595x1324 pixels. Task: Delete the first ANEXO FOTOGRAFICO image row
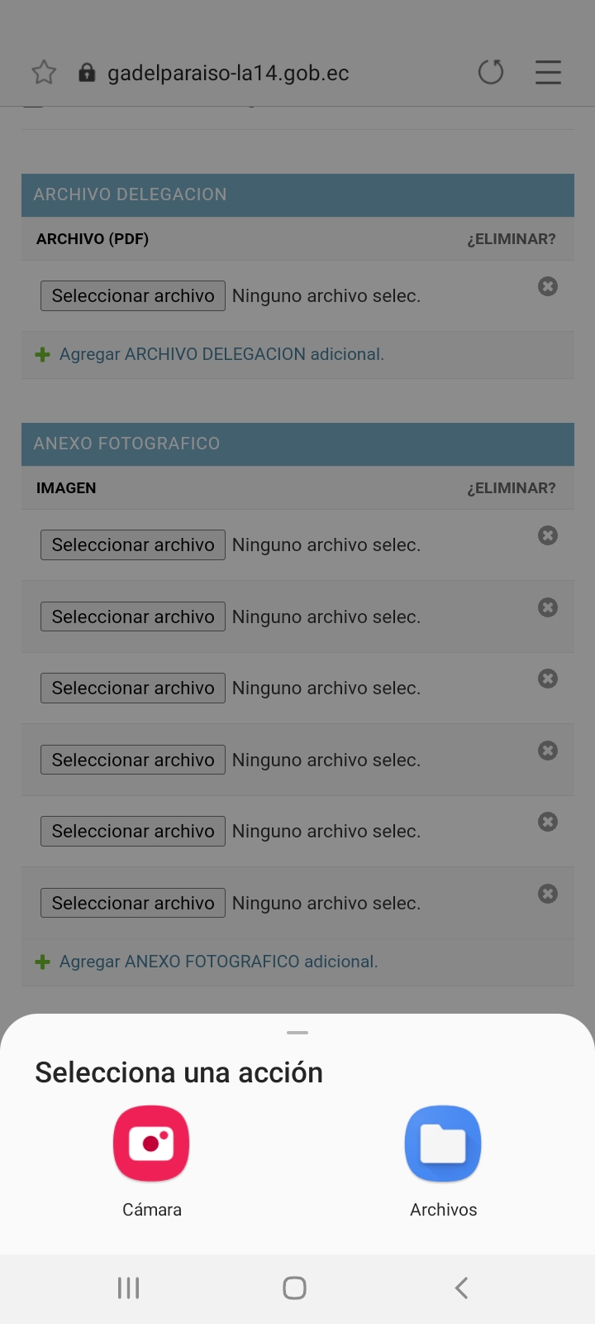pyautogui.click(x=548, y=535)
